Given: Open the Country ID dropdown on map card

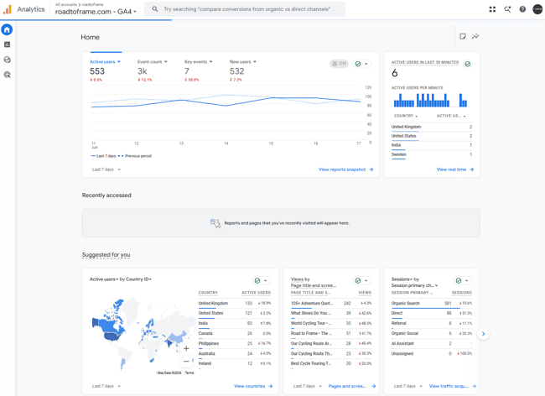Looking at the screenshot, I should point(138,279).
